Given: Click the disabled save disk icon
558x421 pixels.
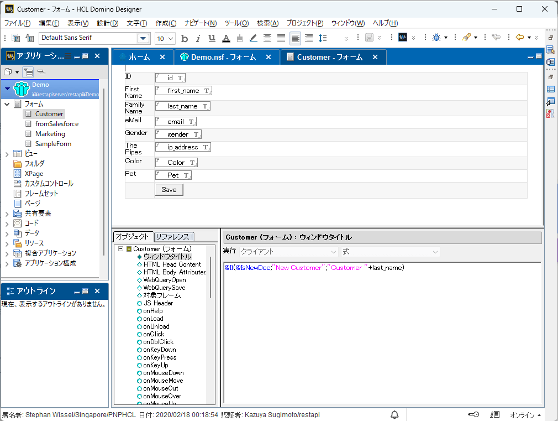Looking at the screenshot, I should (x=370, y=38).
